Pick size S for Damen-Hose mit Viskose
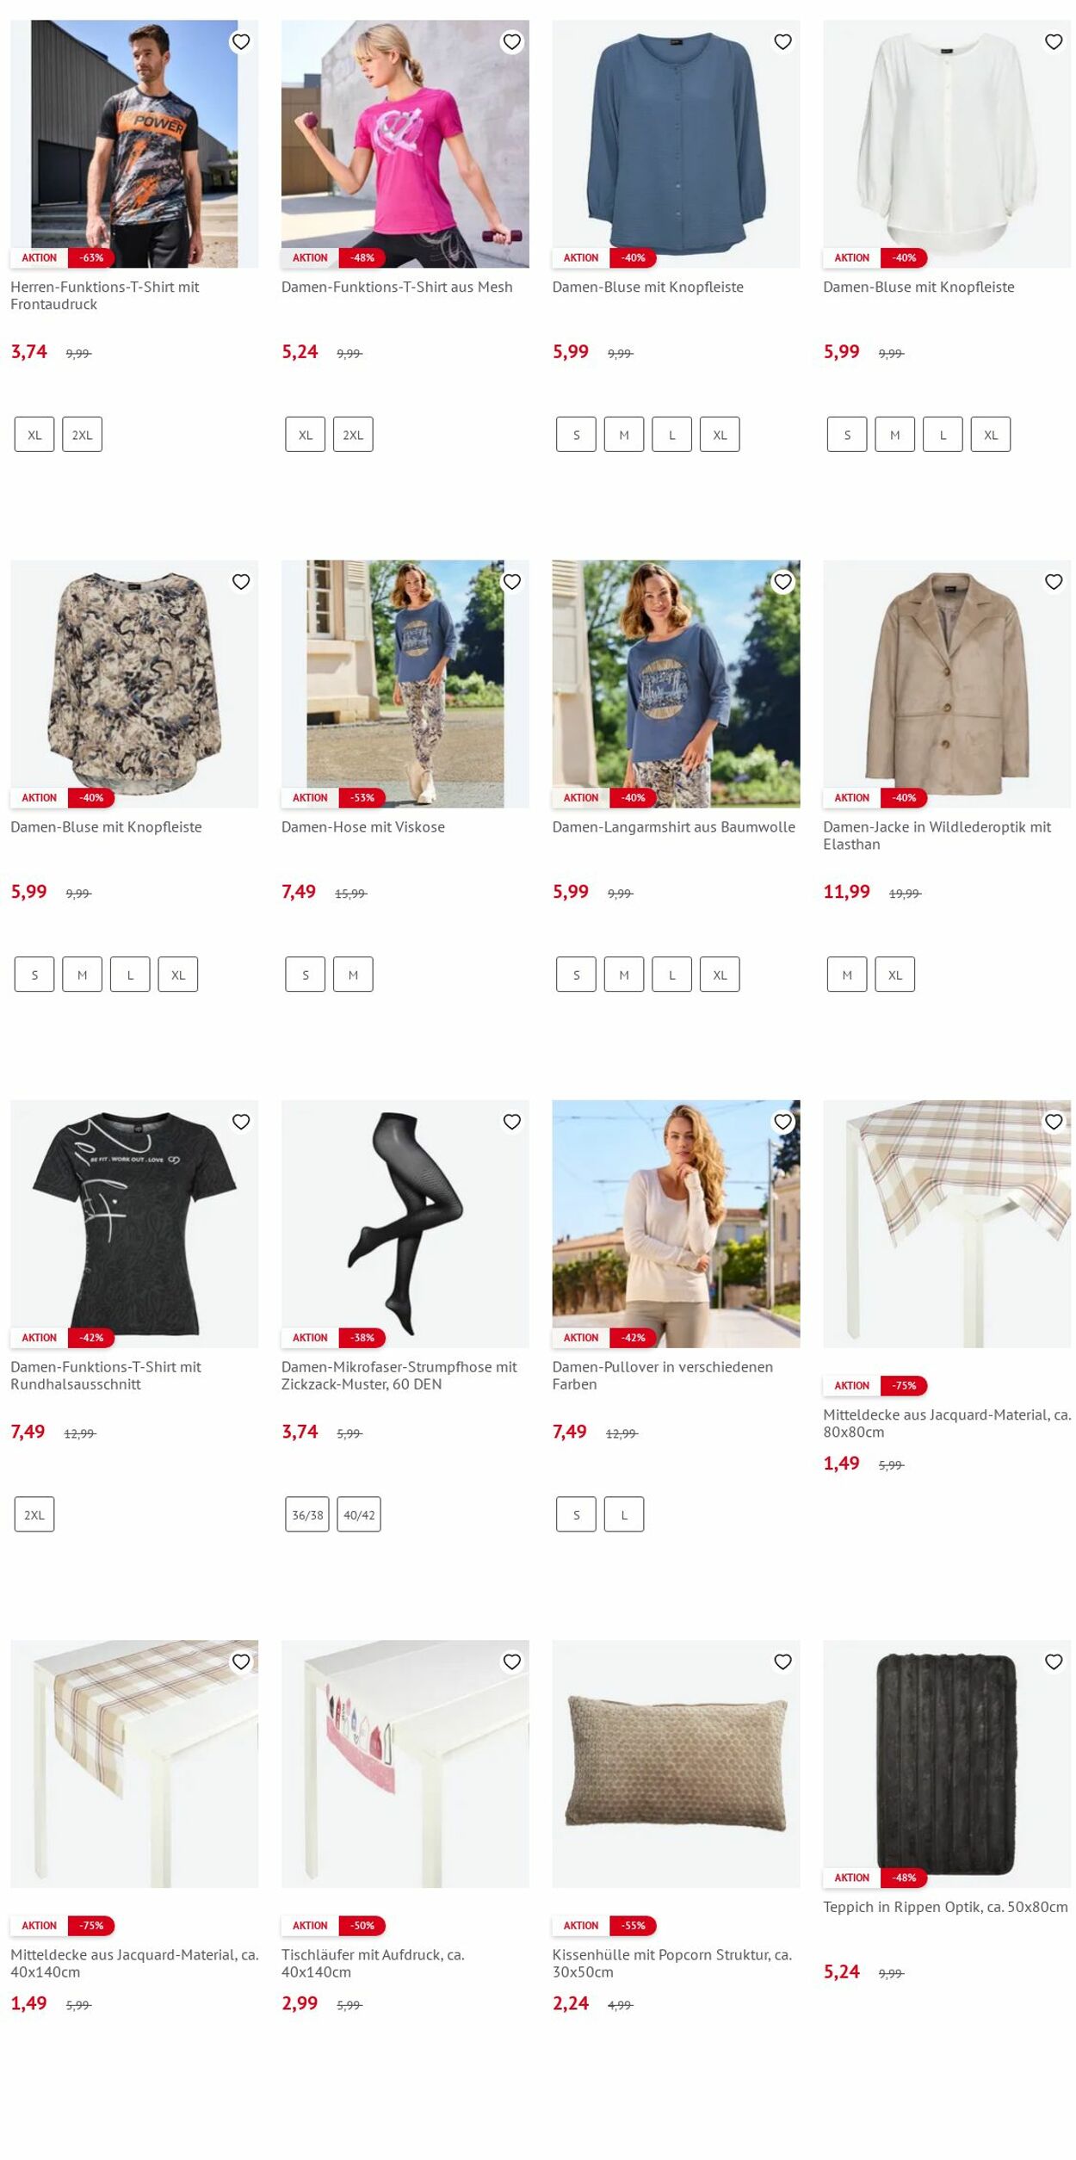 click(x=306, y=975)
